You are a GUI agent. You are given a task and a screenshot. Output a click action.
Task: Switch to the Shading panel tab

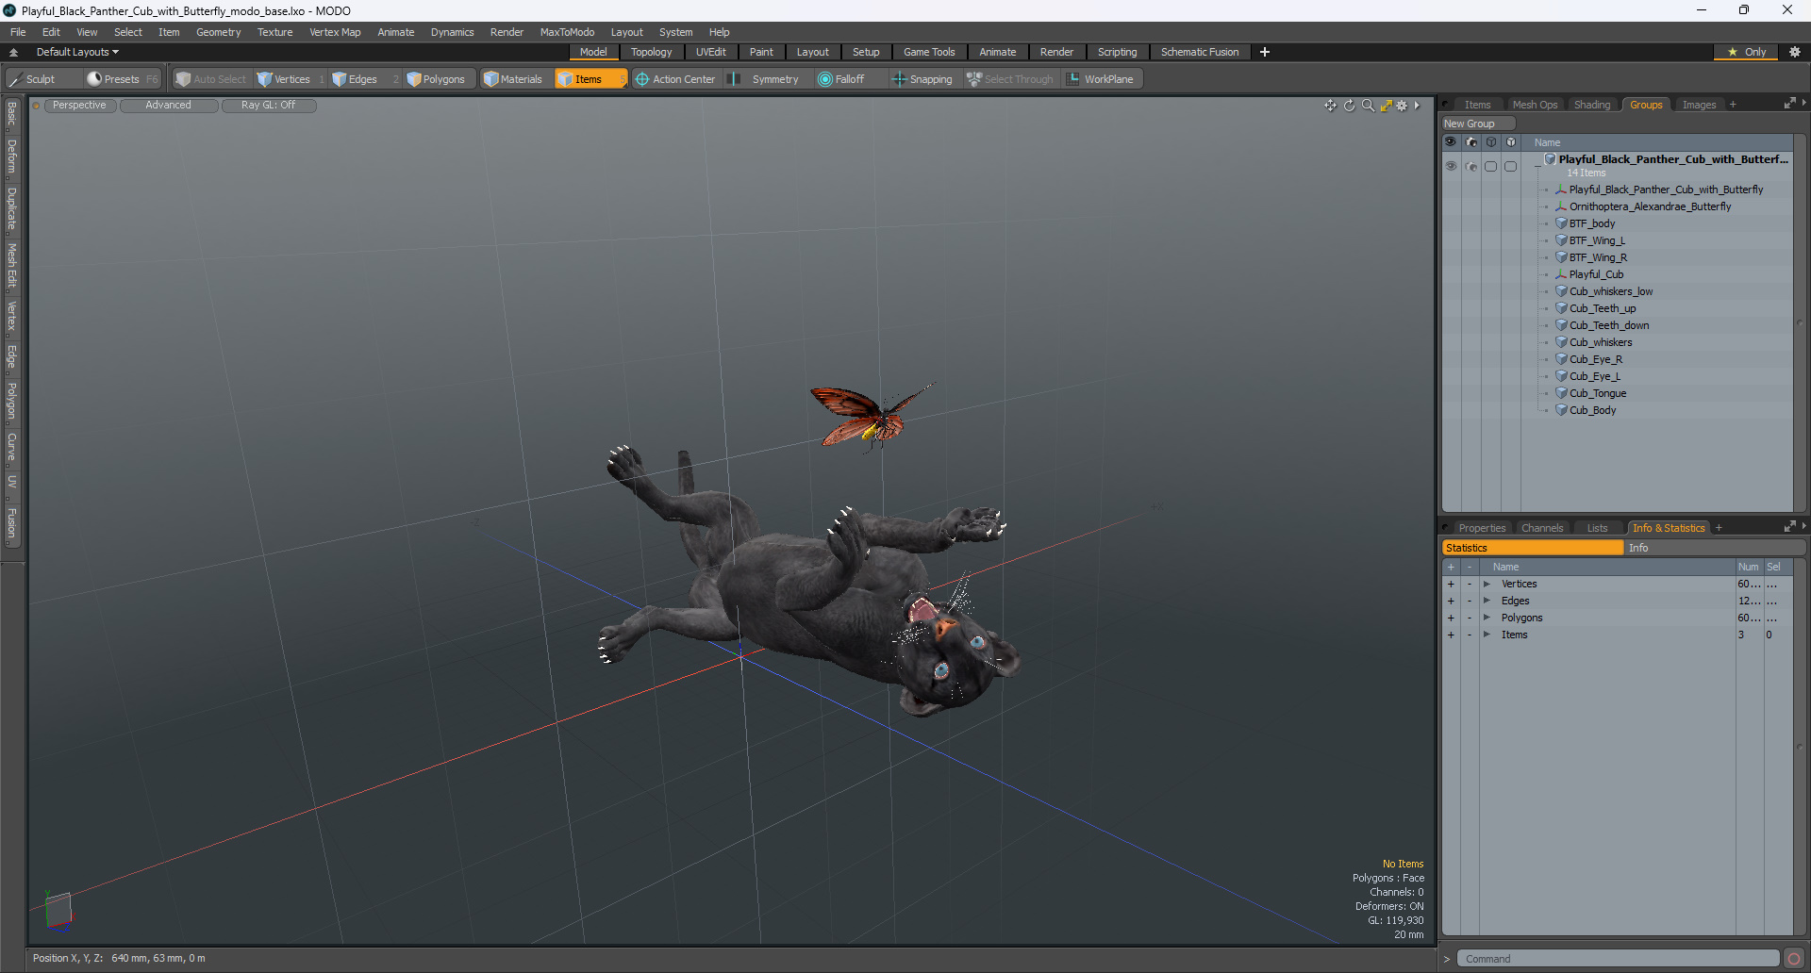point(1592,105)
